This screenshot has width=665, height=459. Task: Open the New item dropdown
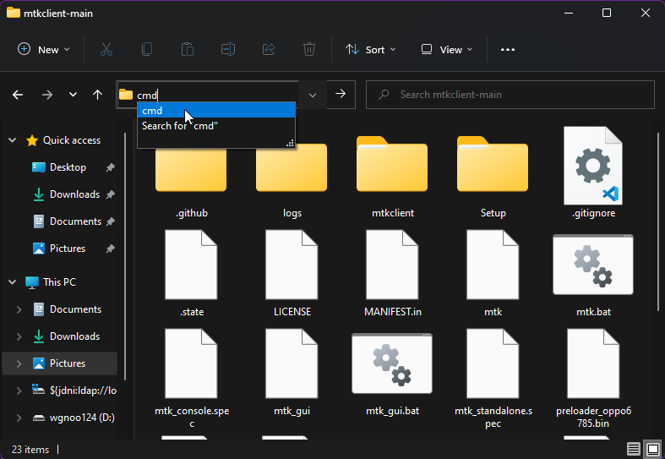tap(44, 50)
